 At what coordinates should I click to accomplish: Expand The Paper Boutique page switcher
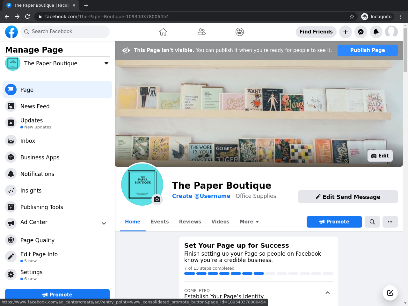click(x=106, y=63)
